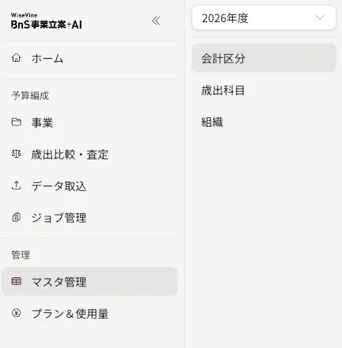
Task: Navigate to 歳出比較・査定
Action: (x=70, y=155)
